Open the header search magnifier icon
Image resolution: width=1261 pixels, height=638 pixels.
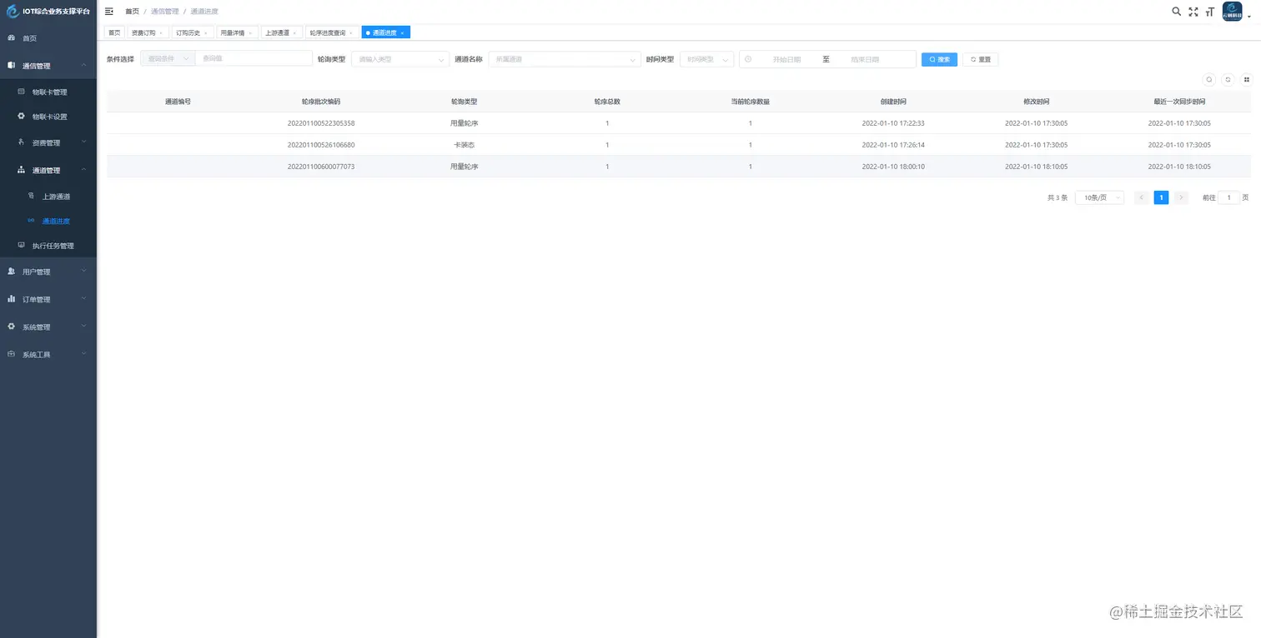click(1176, 12)
